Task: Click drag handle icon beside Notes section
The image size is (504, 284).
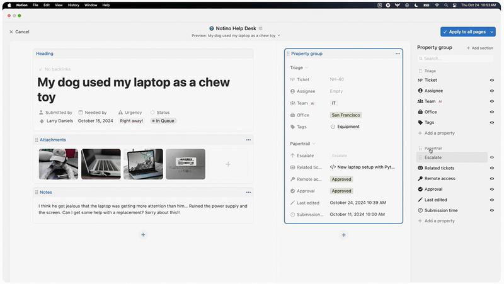Action: [x=37, y=192]
